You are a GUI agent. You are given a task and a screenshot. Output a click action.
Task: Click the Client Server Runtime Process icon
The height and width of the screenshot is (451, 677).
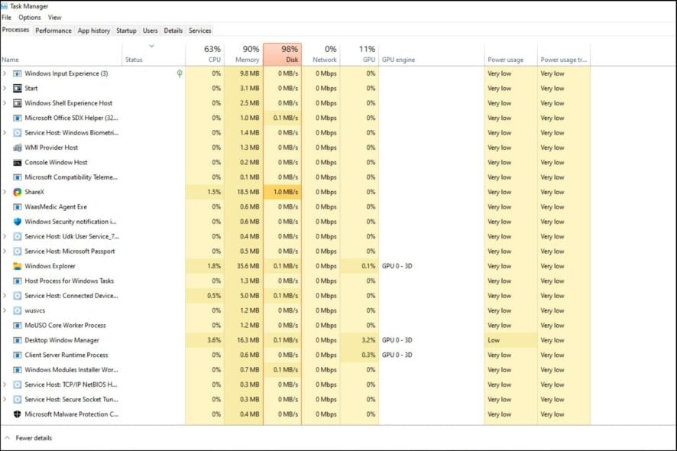point(18,355)
